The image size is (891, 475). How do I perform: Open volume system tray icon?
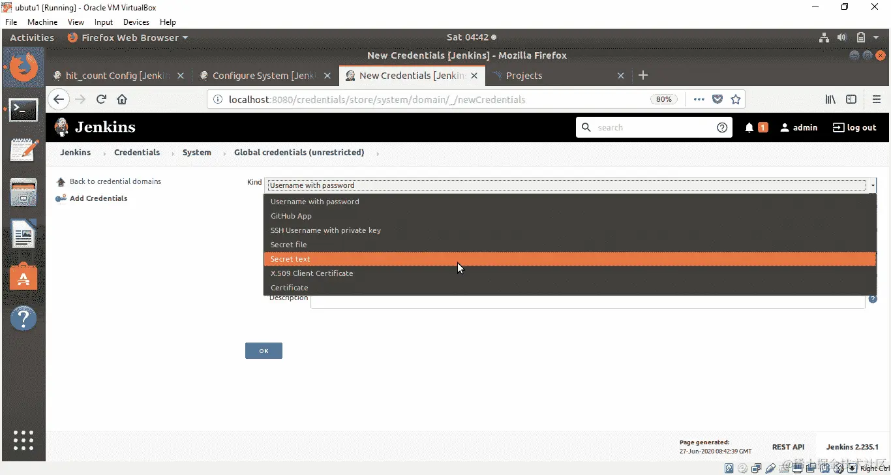tap(842, 38)
